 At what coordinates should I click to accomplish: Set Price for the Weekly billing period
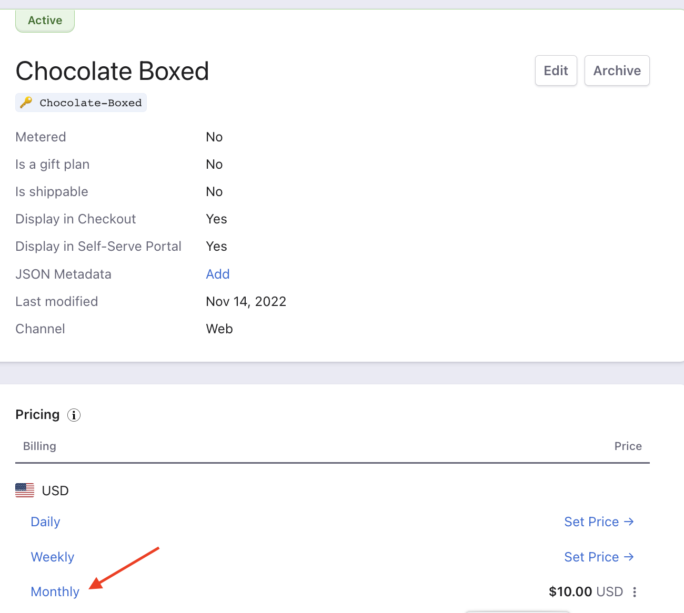click(599, 557)
